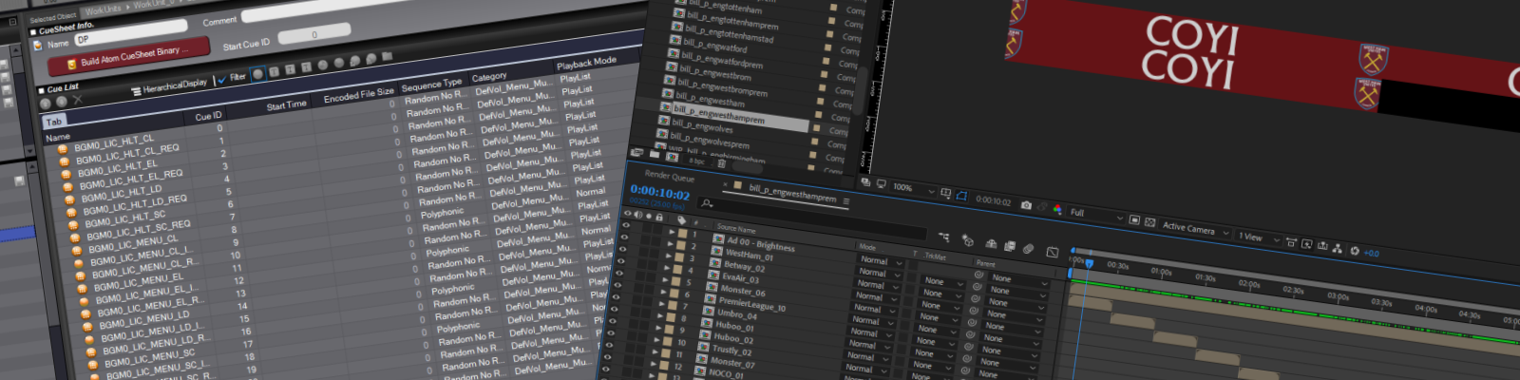Click the snapshot camera icon
1520x380 pixels.
point(1026,204)
